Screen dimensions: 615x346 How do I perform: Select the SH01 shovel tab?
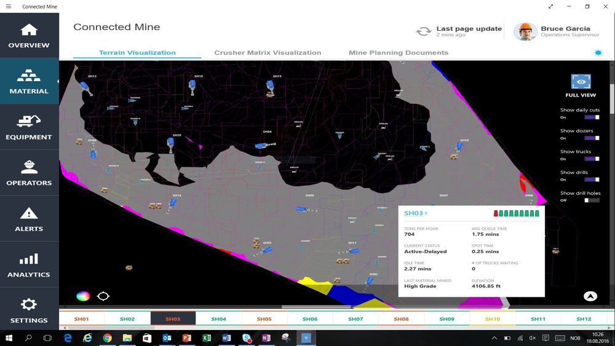(x=82, y=319)
